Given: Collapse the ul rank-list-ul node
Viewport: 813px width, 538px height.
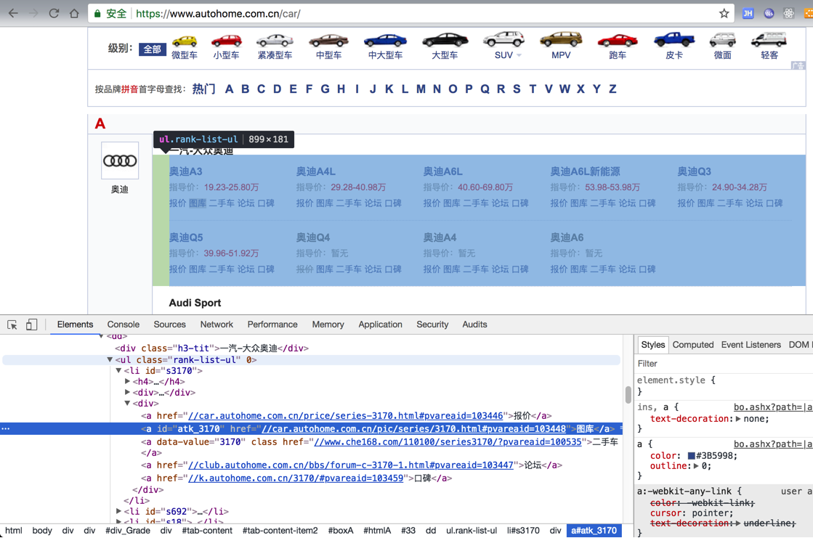Looking at the screenshot, I should pos(110,359).
